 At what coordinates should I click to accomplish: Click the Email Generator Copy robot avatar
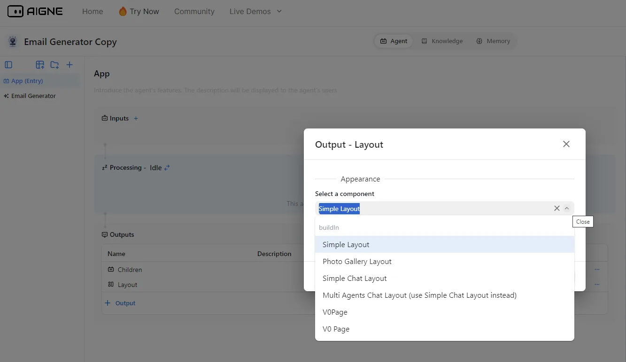(13, 42)
